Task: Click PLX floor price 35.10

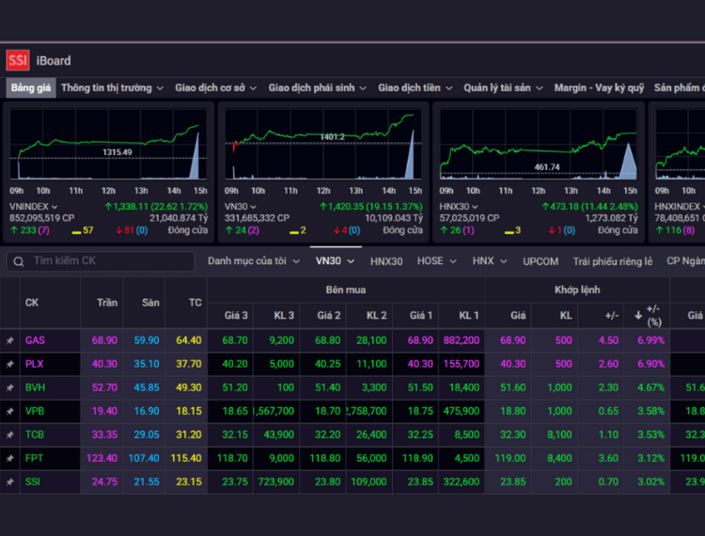Action: pyautogui.click(x=147, y=364)
